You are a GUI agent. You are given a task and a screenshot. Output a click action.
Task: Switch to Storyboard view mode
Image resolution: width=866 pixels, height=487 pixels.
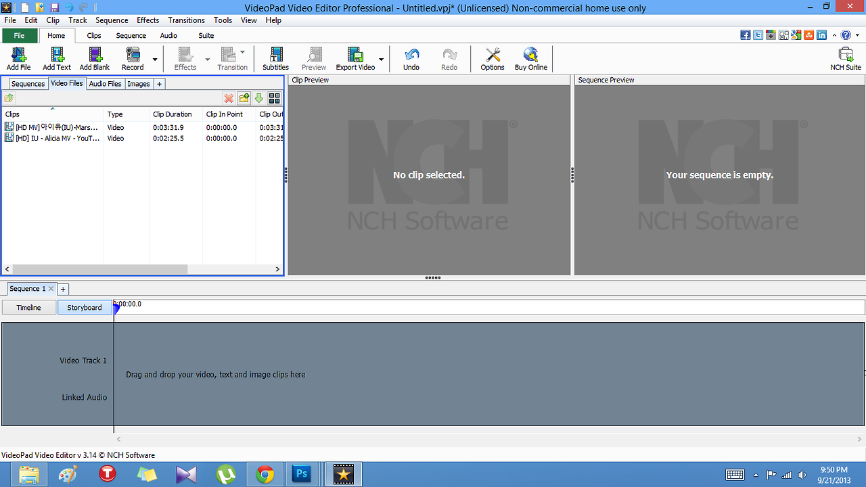click(85, 307)
